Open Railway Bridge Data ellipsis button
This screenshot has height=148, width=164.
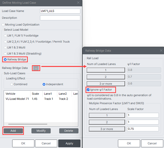36,68
